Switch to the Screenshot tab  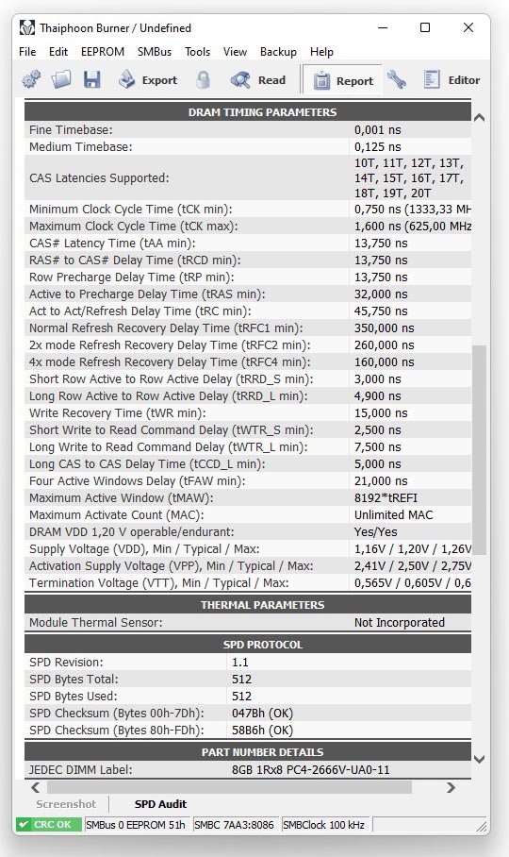[x=66, y=804]
